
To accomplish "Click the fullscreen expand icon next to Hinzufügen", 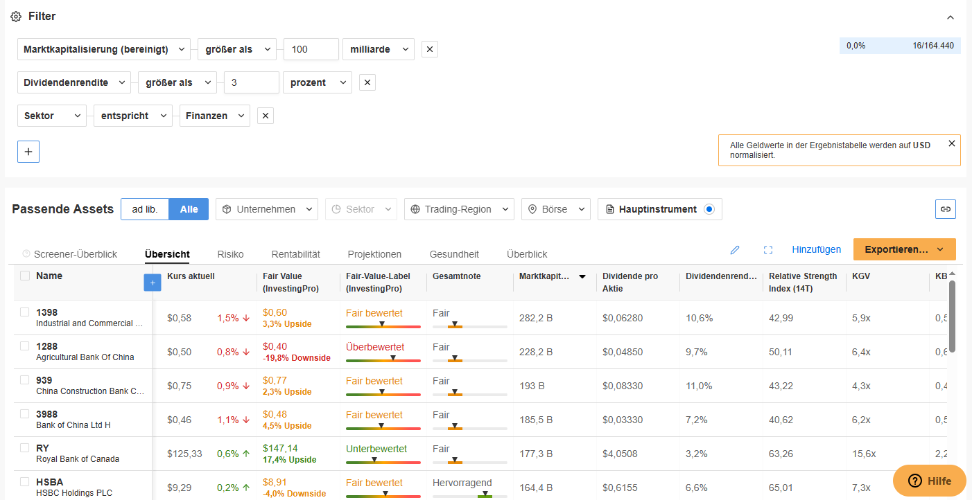I will (x=768, y=249).
